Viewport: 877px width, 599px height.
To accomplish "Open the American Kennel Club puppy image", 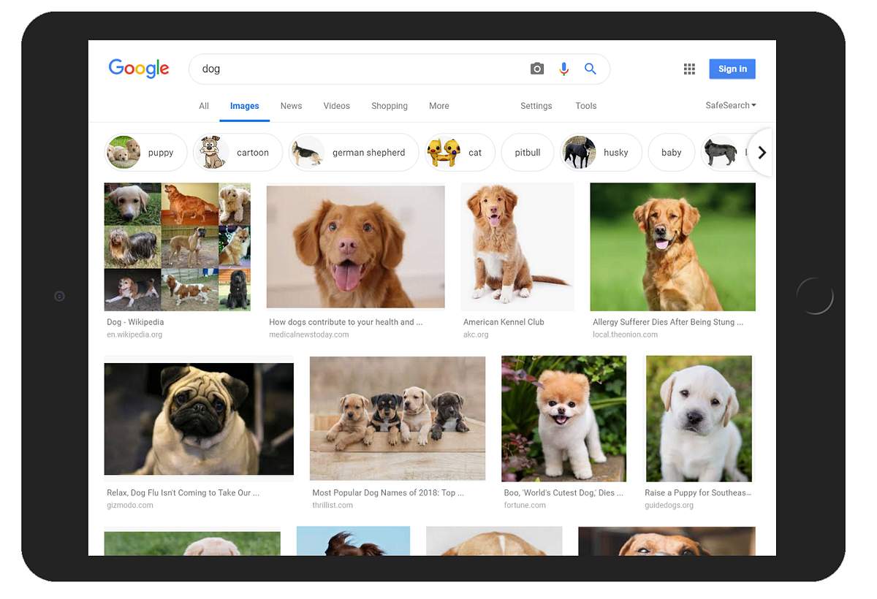I will tap(517, 247).
